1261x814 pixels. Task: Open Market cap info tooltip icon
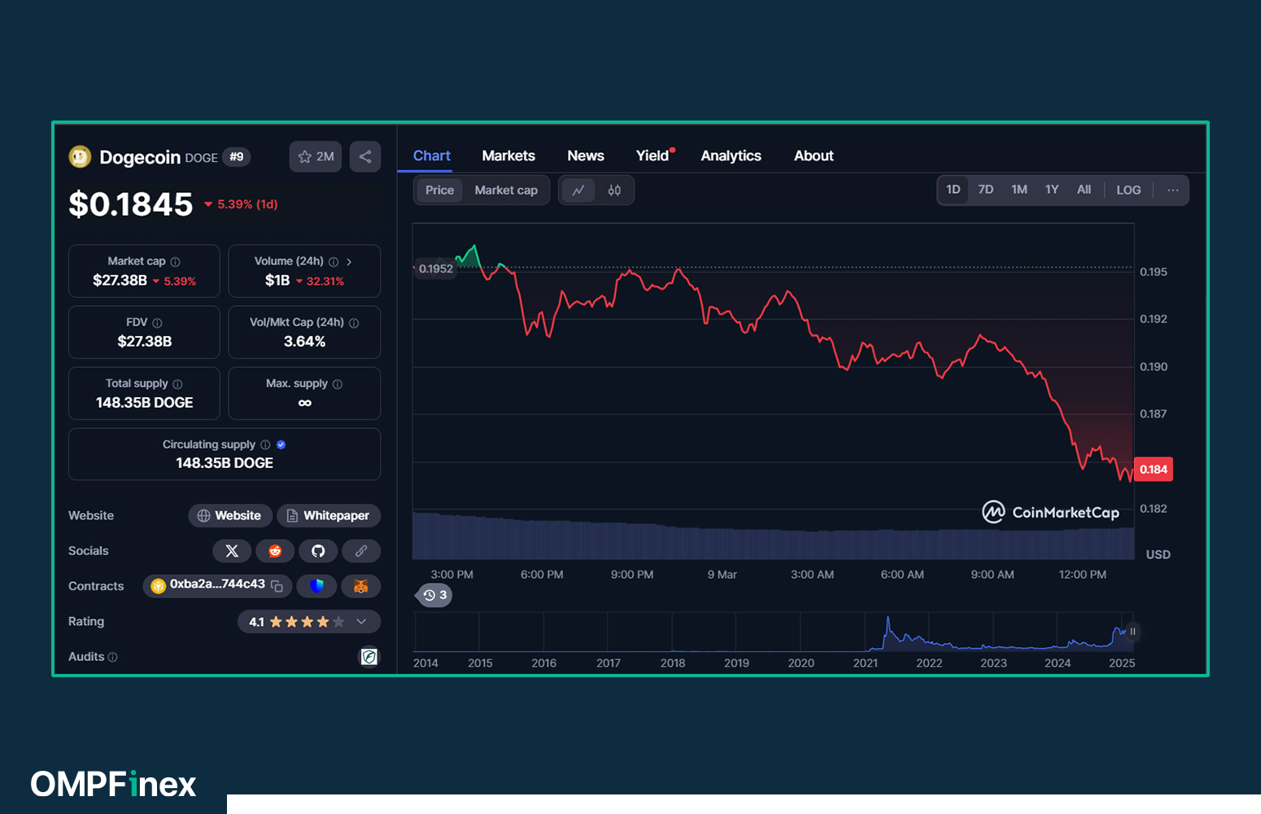pos(176,262)
